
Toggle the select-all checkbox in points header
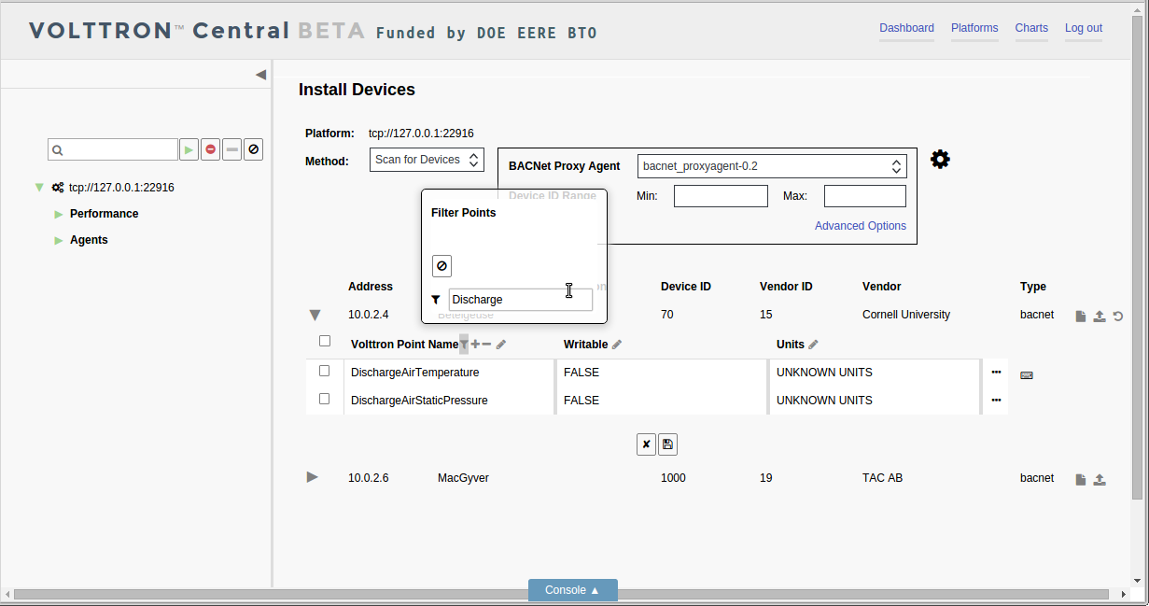click(325, 341)
